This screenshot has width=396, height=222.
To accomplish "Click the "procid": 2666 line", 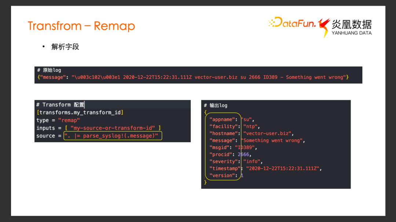I will tap(230, 154).
